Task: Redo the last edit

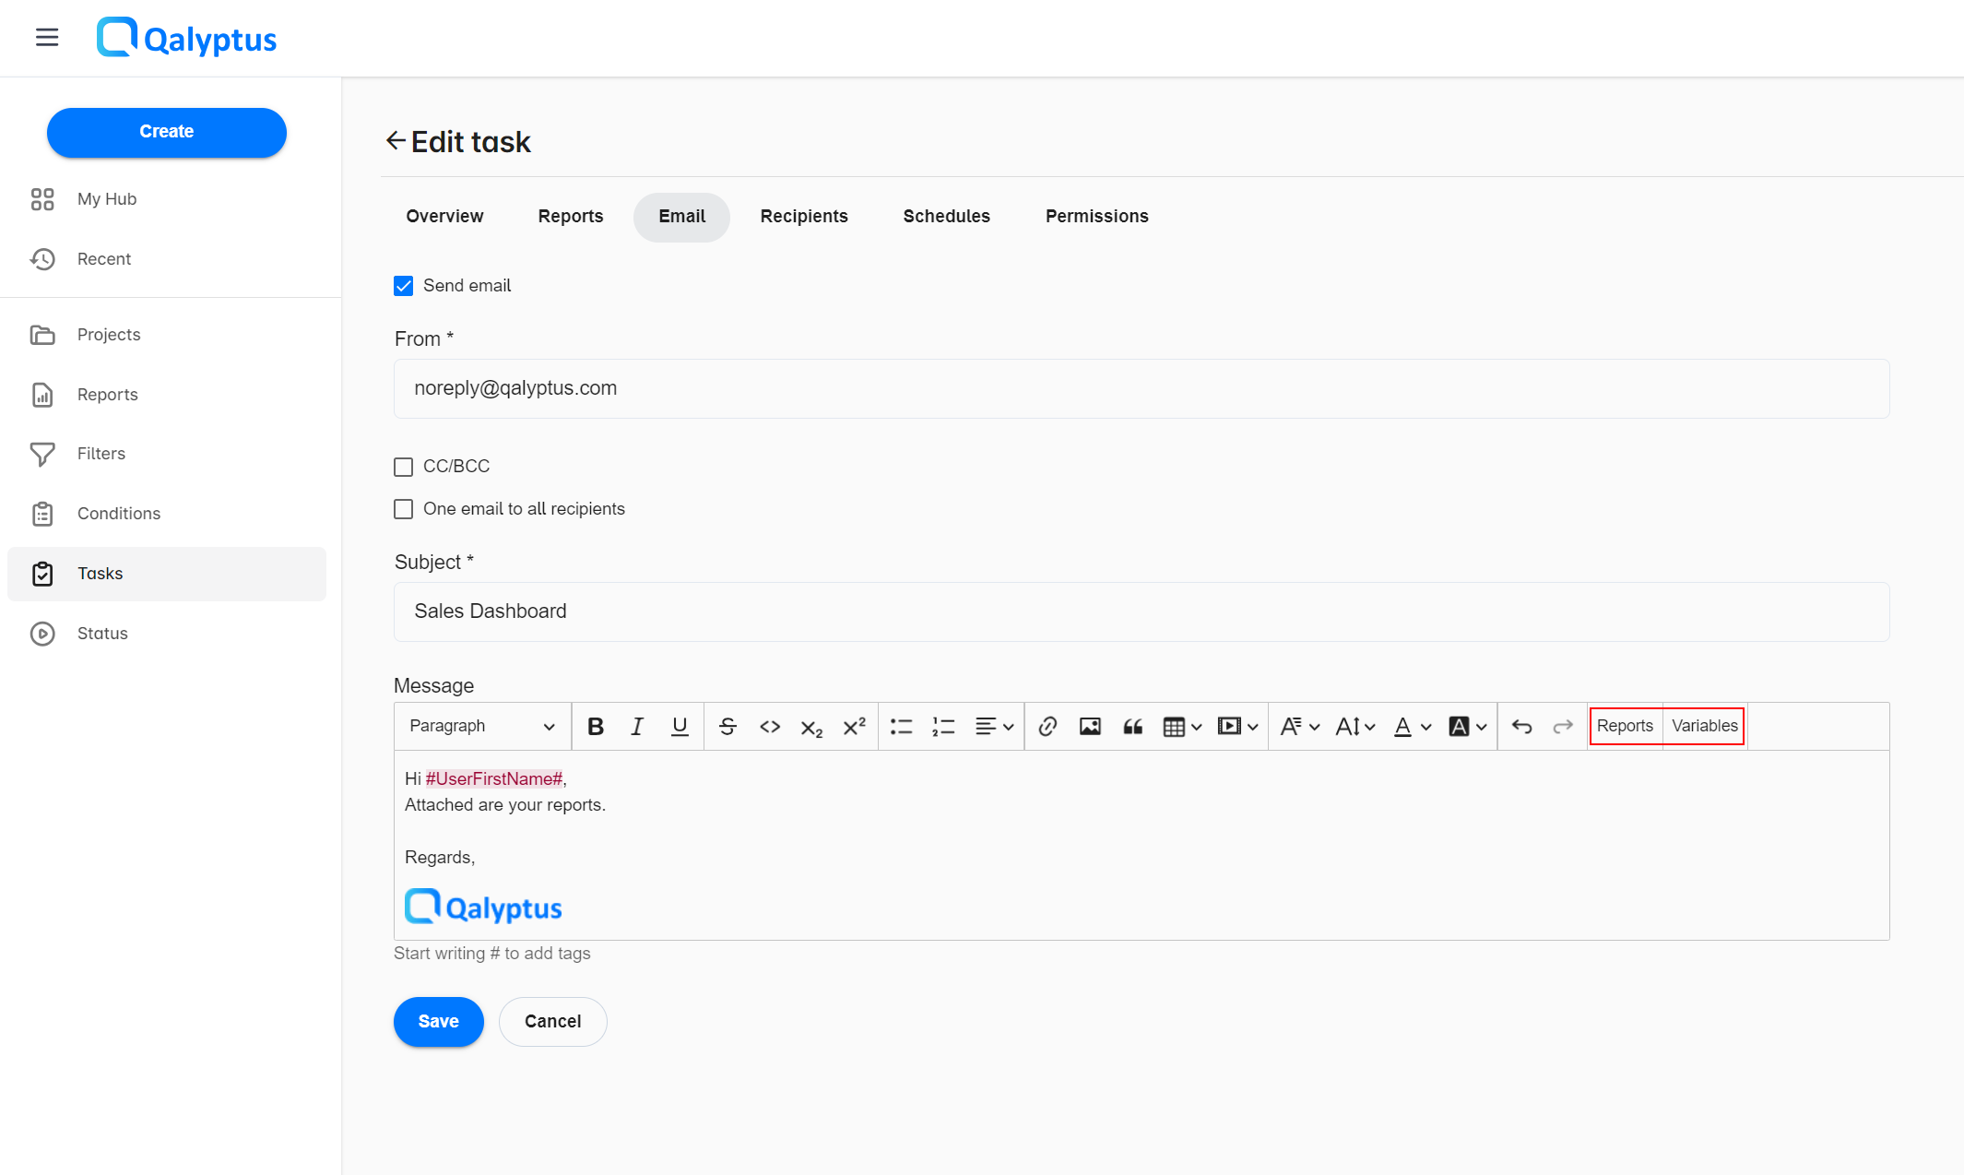Action: [x=1563, y=727]
